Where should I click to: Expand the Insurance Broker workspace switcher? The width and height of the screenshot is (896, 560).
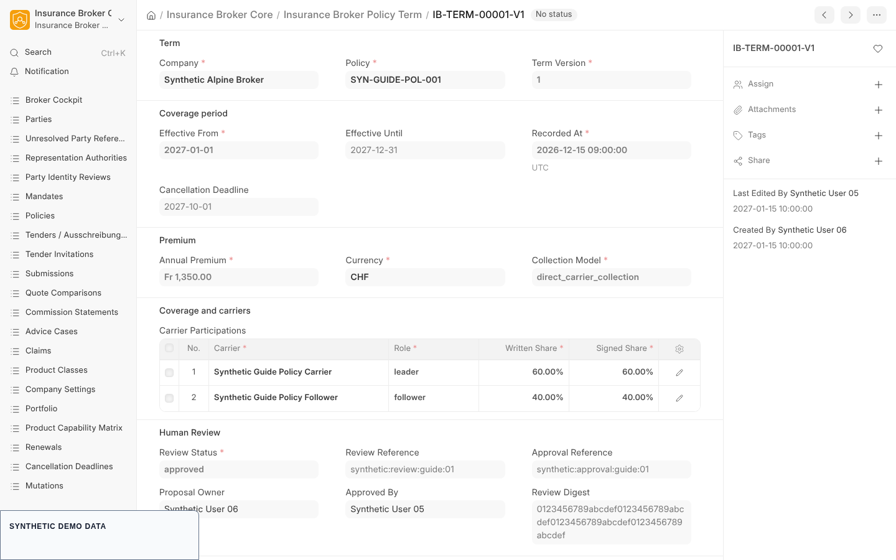[121, 20]
